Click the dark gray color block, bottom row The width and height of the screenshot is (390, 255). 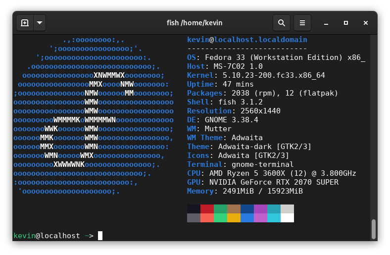194,218
